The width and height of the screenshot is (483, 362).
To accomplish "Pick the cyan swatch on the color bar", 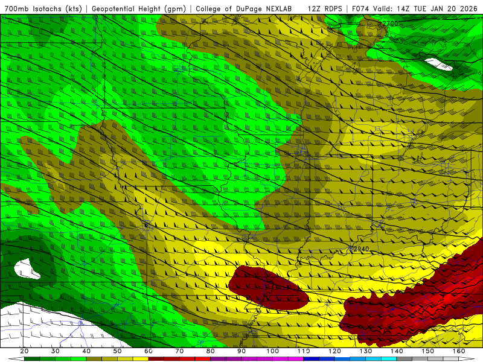I will click(389, 359).
